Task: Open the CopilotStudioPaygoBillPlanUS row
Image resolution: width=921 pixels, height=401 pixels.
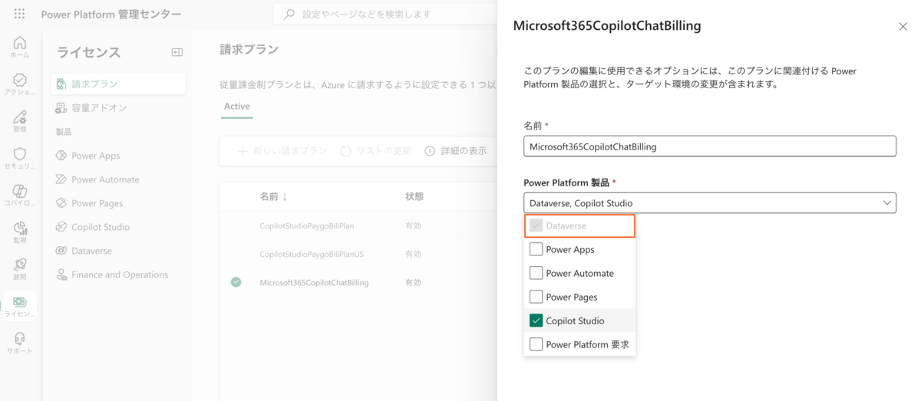Action: pos(312,254)
